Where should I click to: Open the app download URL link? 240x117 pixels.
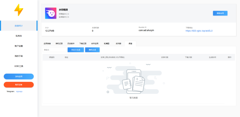click(x=199, y=31)
